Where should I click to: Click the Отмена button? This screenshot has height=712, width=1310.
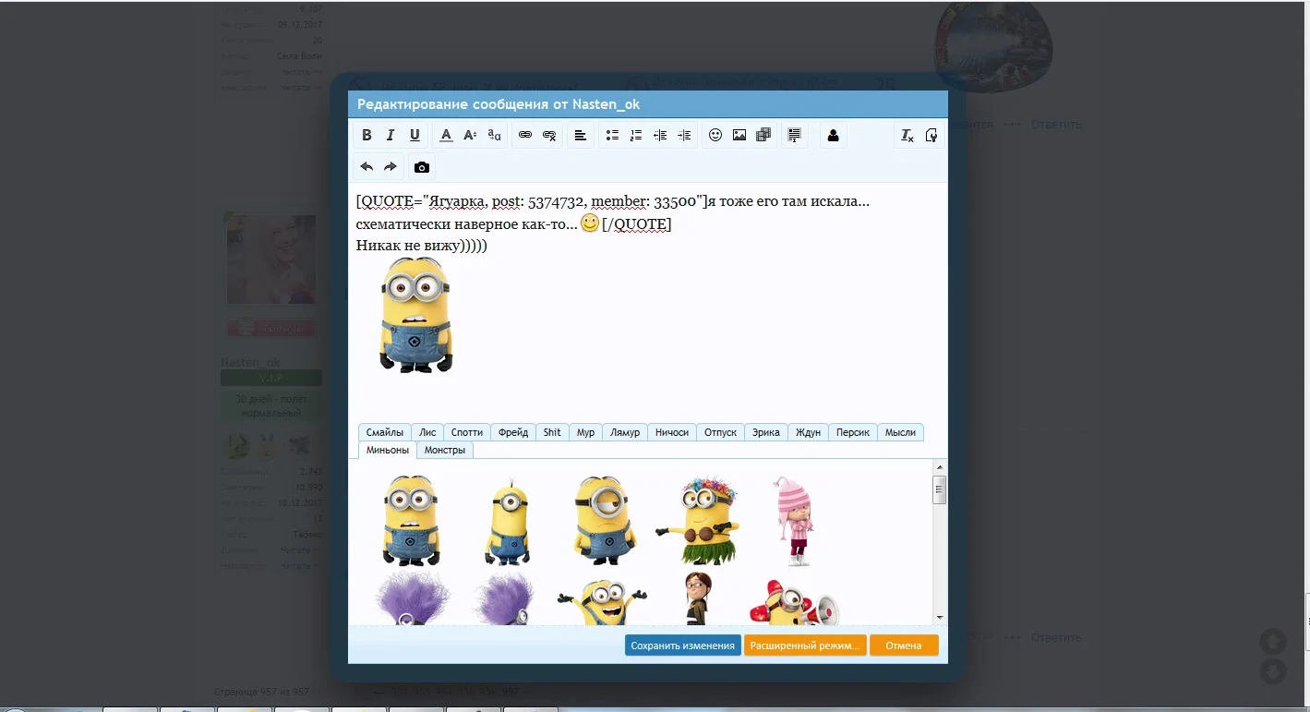click(904, 646)
